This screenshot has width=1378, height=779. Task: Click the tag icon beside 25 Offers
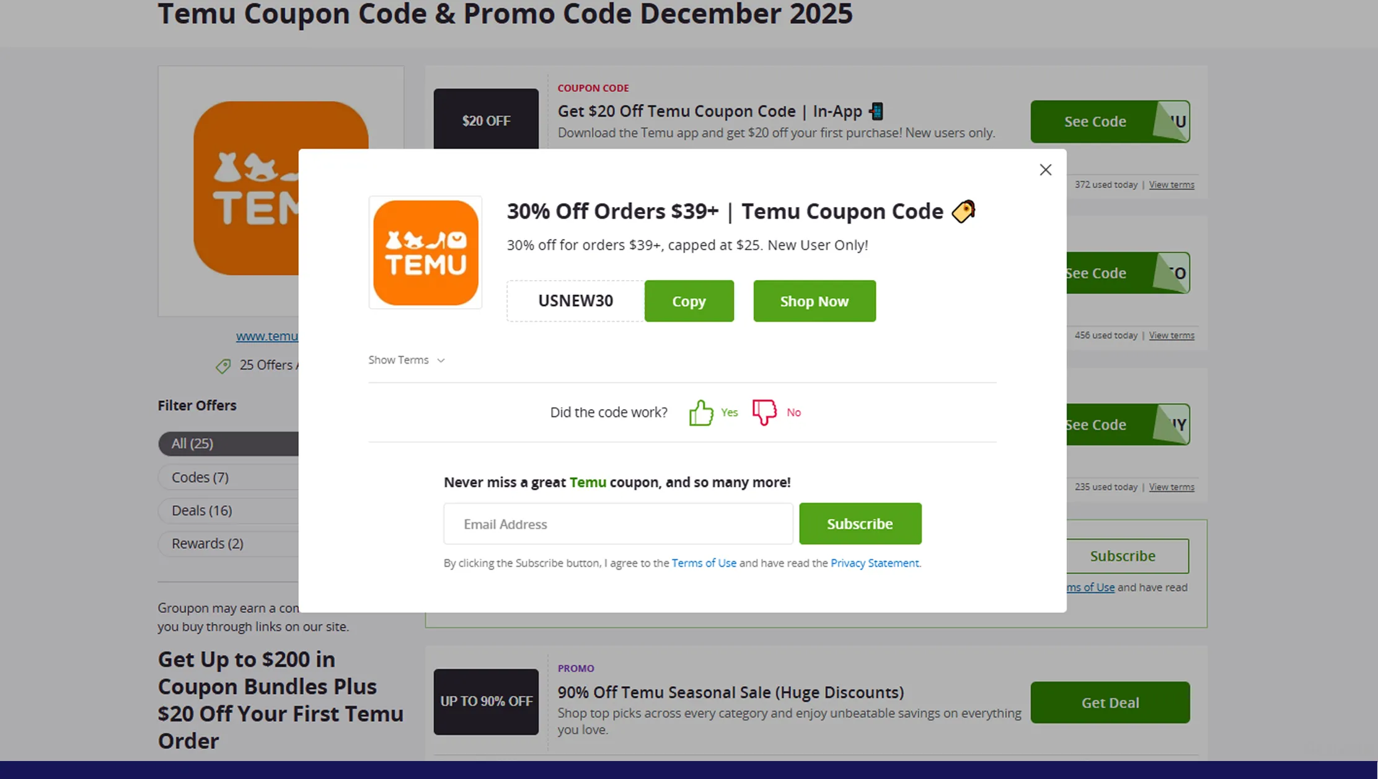(223, 366)
